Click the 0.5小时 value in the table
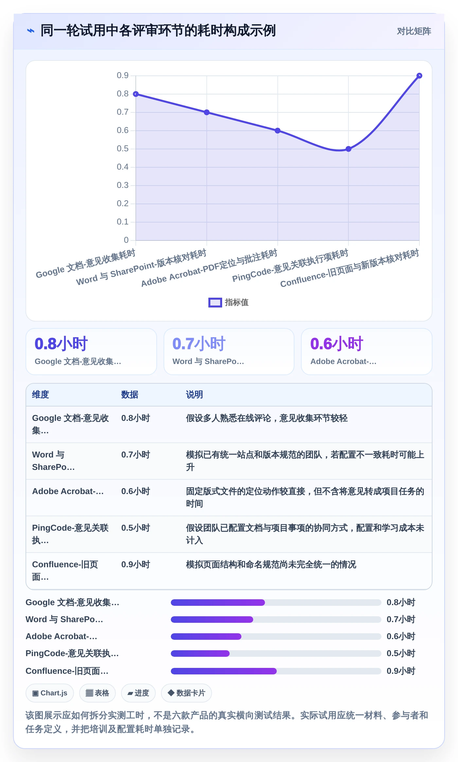The height and width of the screenshot is (762, 458). pyautogui.click(x=136, y=528)
